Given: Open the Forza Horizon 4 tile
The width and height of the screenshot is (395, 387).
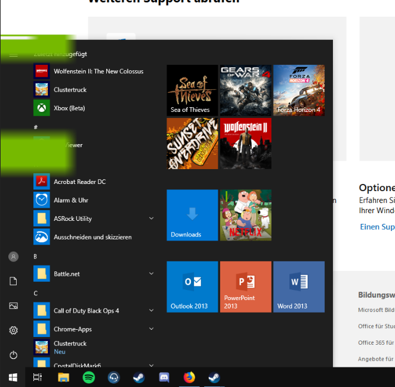Looking at the screenshot, I should click(x=299, y=90).
